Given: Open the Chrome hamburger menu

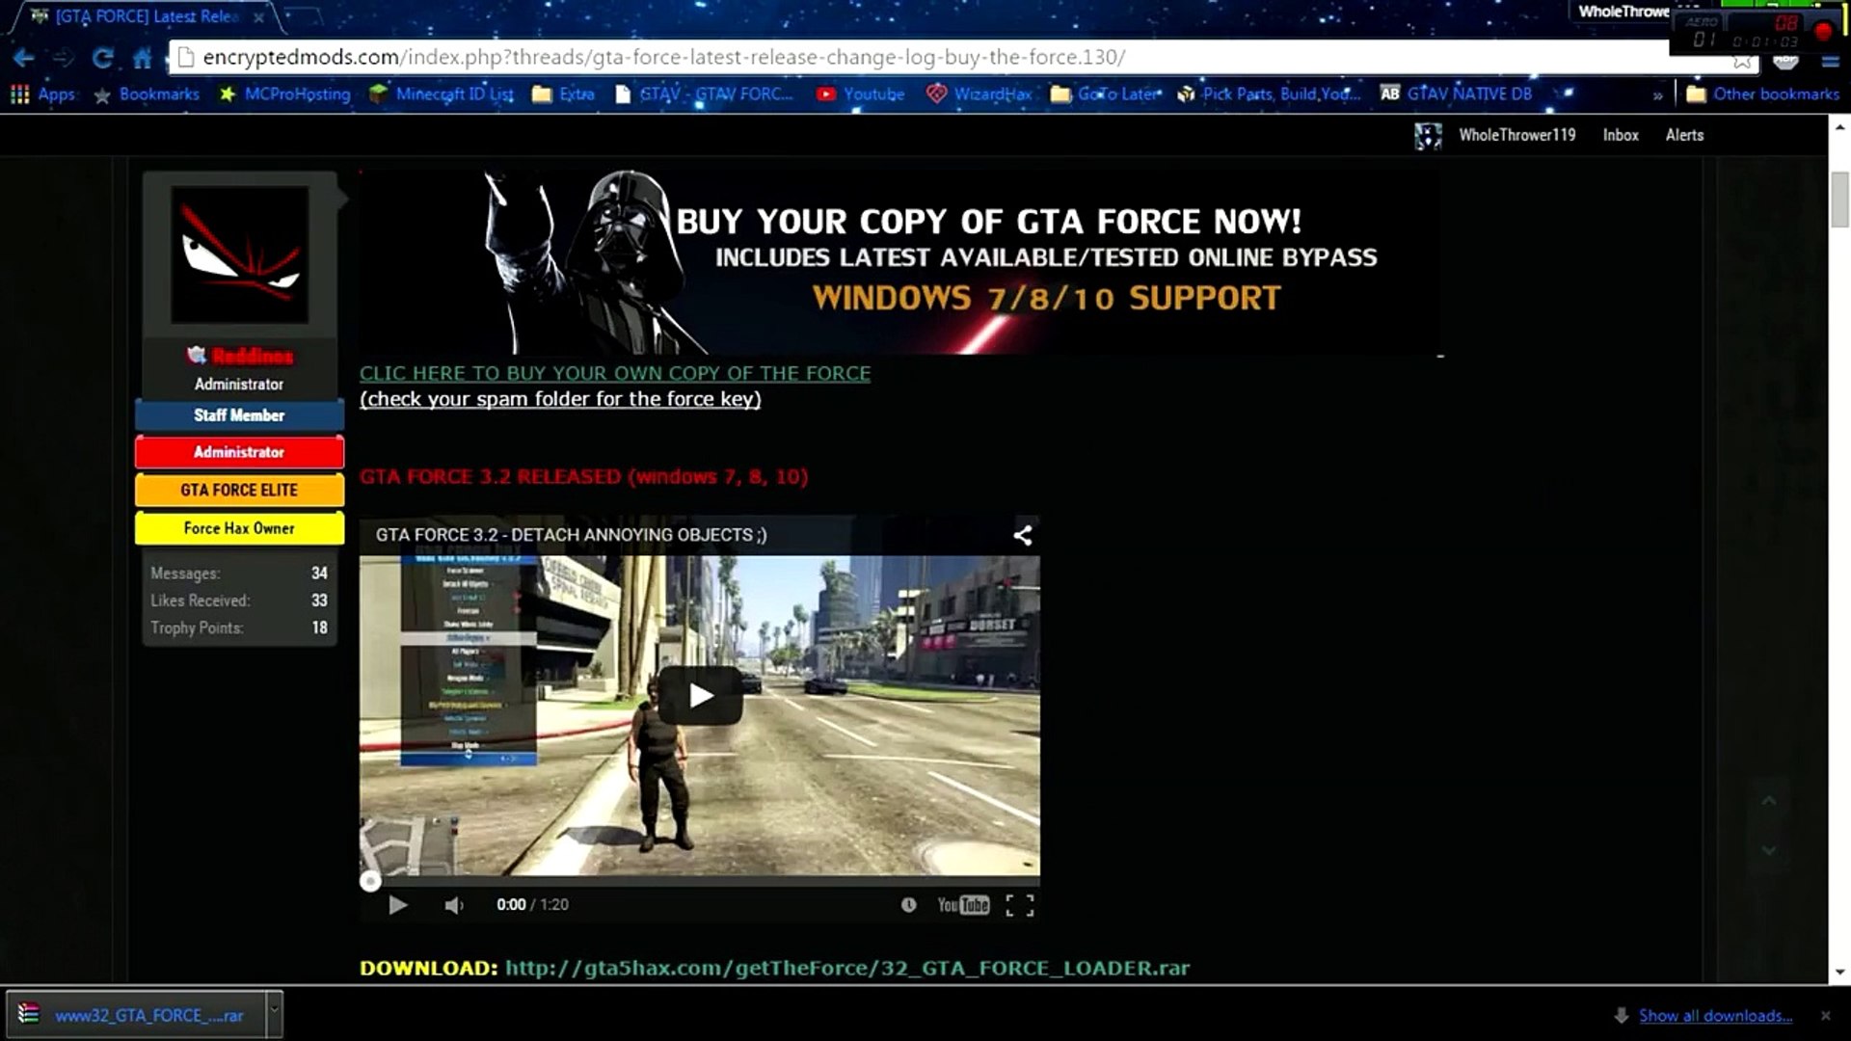Looking at the screenshot, I should (x=1830, y=61).
